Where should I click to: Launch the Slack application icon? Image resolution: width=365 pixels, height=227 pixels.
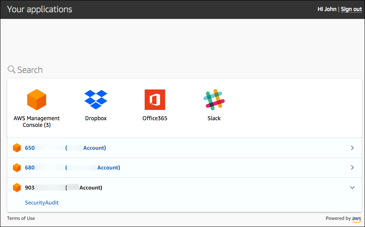214,99
